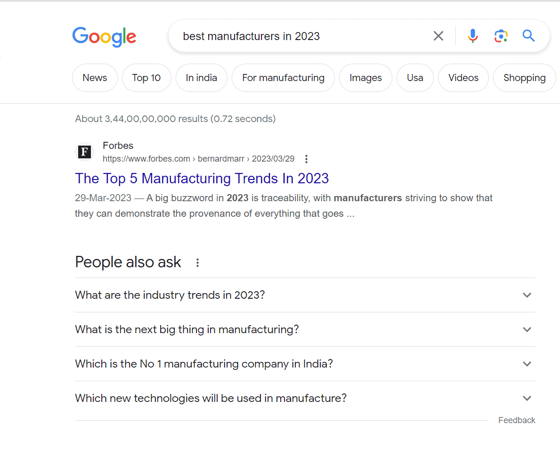Select the Images filter tab

365,78
